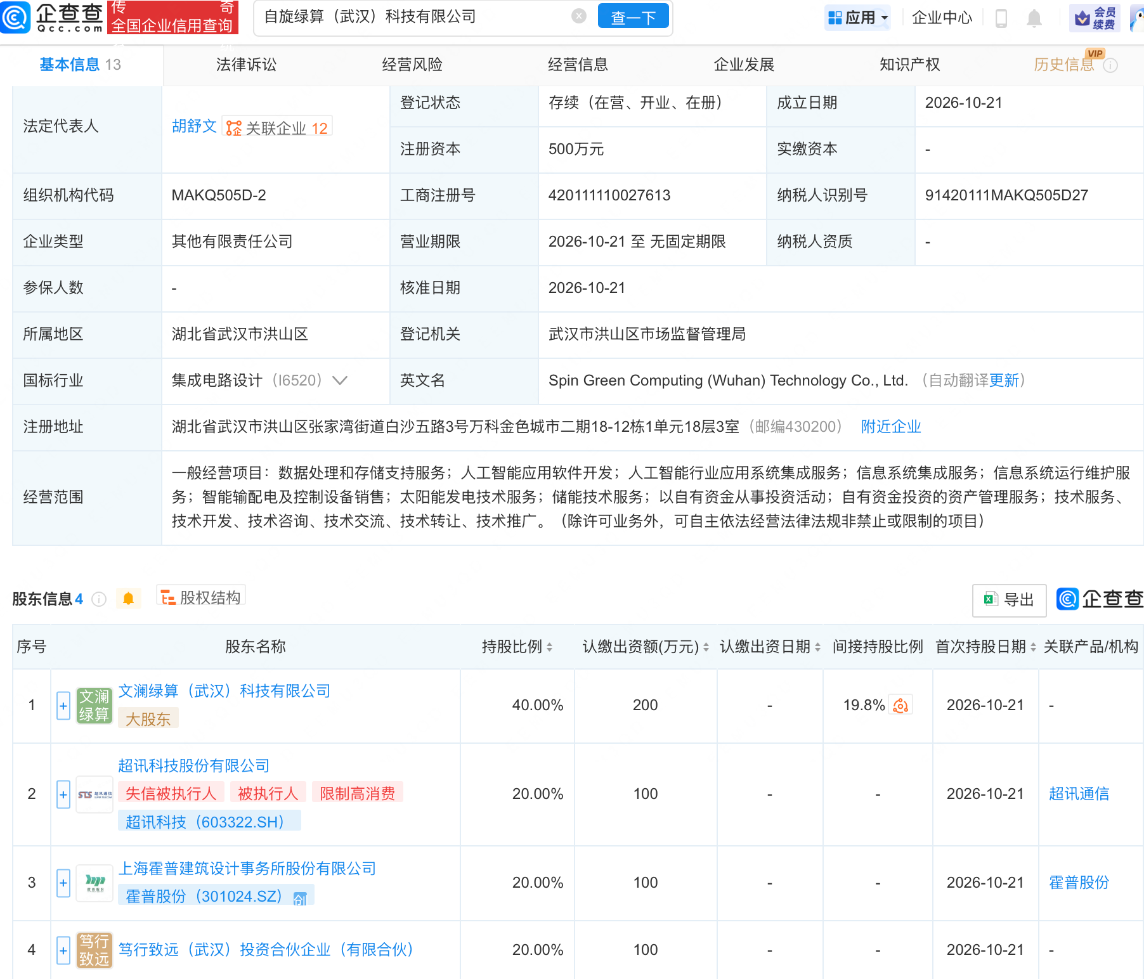Open 企业中心 in the header
Viewport: 1144px width, 979px height.
click(942, 18)
